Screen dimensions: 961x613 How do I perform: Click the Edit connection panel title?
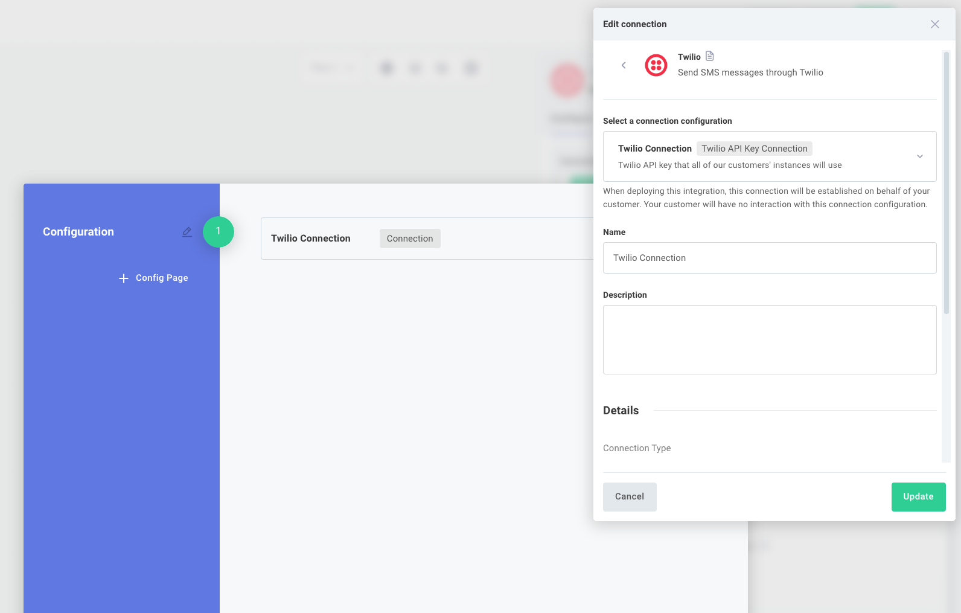click(x=634, y=24)
